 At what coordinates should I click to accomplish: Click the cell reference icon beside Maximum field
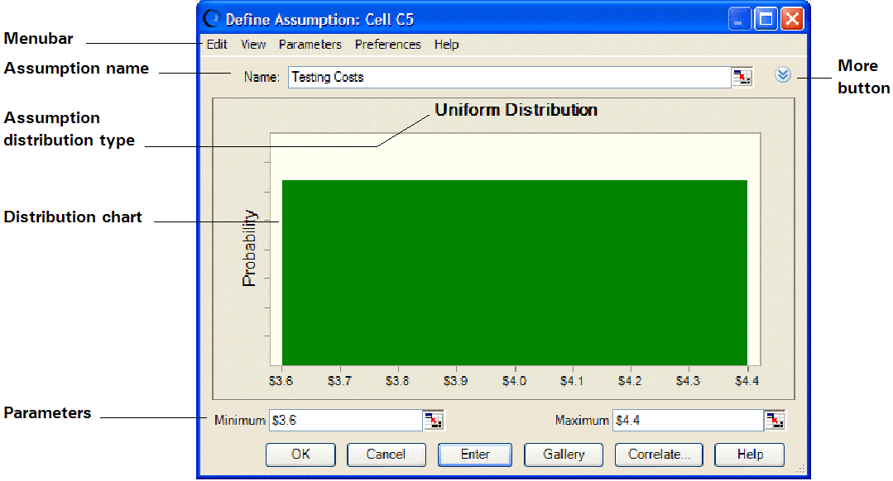tap(775, 420)
